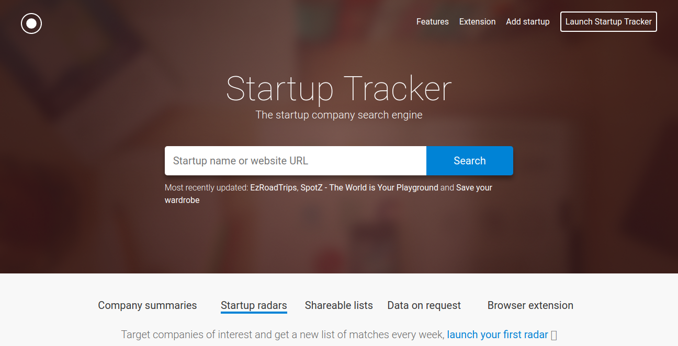Image resolution: width=678 pixels, height=346 pixels.
Task: Visit SpotZ - The World is Your Playground
Action: tap(369, 188)
